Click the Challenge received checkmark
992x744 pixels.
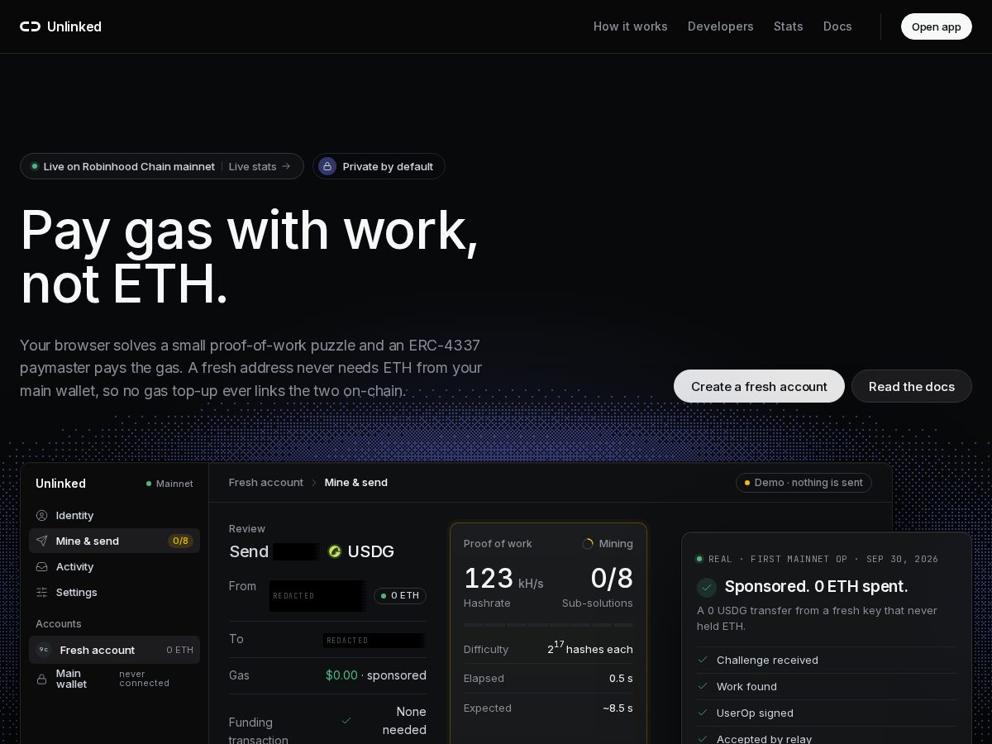tap(703, 660)
